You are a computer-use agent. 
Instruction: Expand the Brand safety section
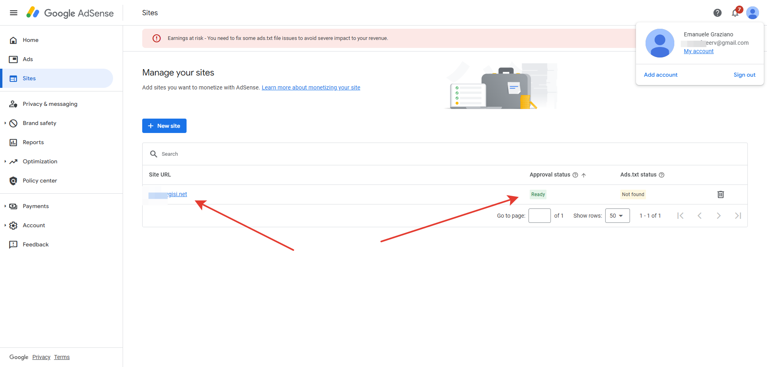[x=5, y=123]
